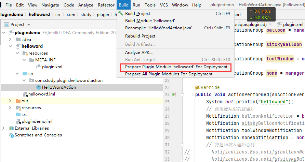The width and height of the screenshot is (305, 162).
Task: Open the Run menu
Action: (x=136, y=5)
